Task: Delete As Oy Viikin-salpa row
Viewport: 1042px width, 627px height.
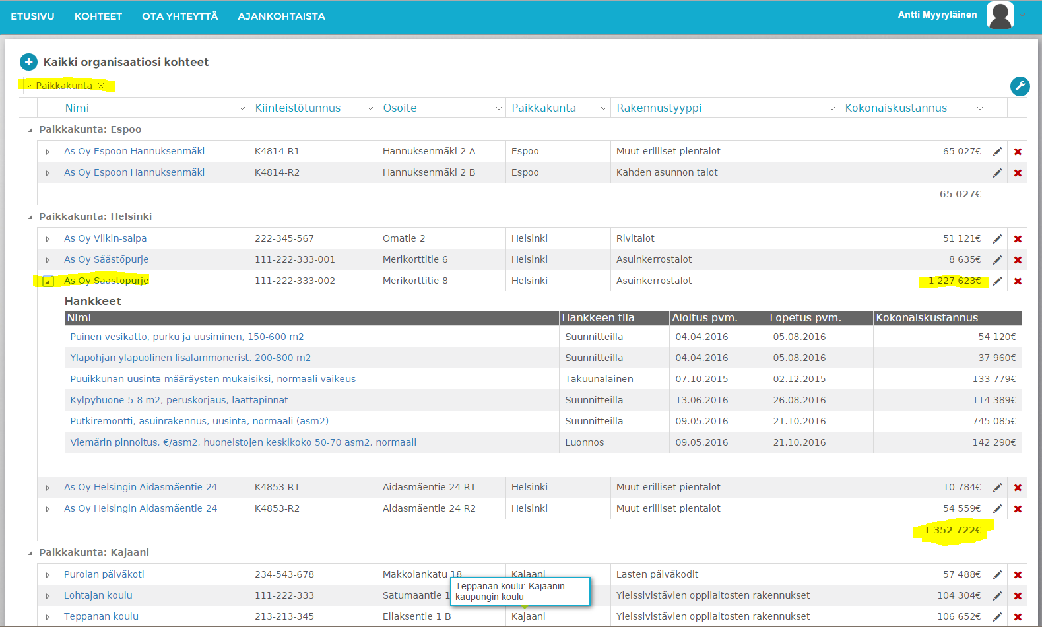Action: click(x=1018, y=239)
